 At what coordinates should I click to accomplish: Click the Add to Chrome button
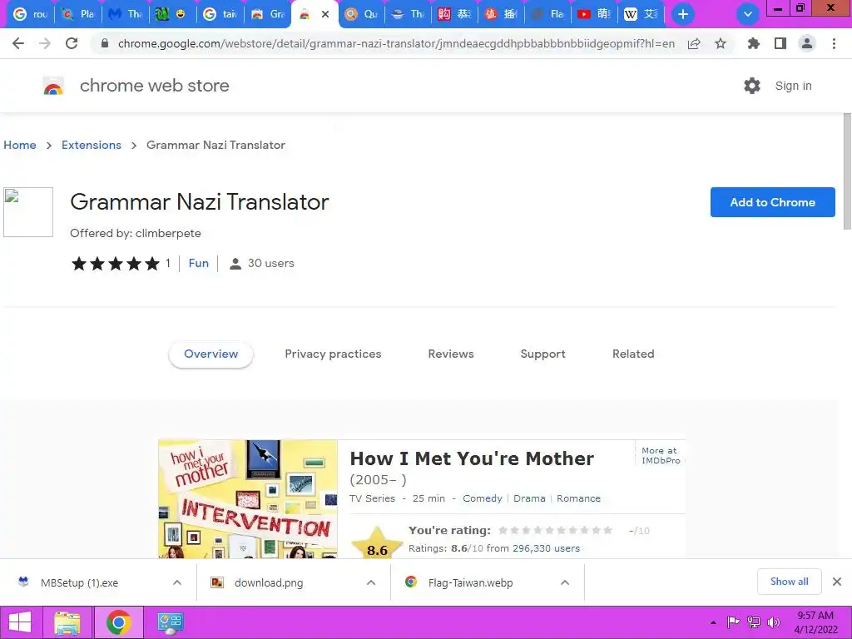[773, 202]
